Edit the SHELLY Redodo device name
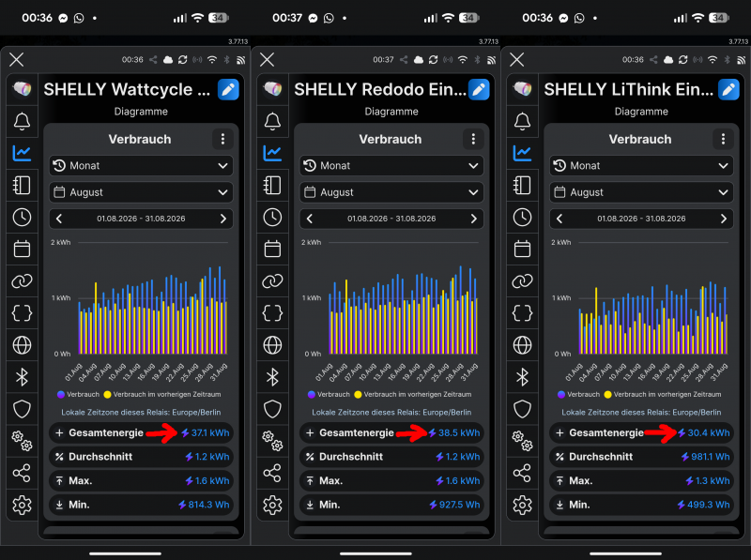This screenshot has width=751, height=560. [x=479, y=89]
